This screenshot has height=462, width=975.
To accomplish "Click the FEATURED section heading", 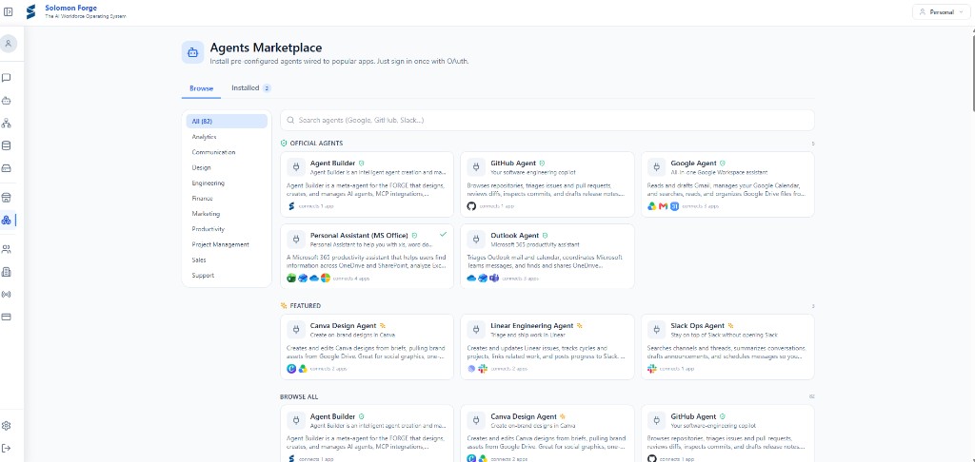I will click(305, 306).
